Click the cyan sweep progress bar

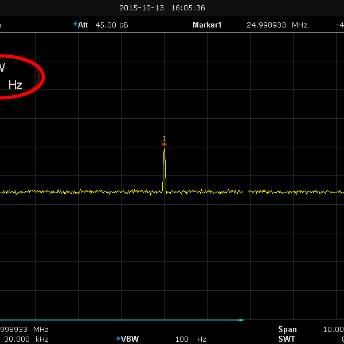pos(120,320)
